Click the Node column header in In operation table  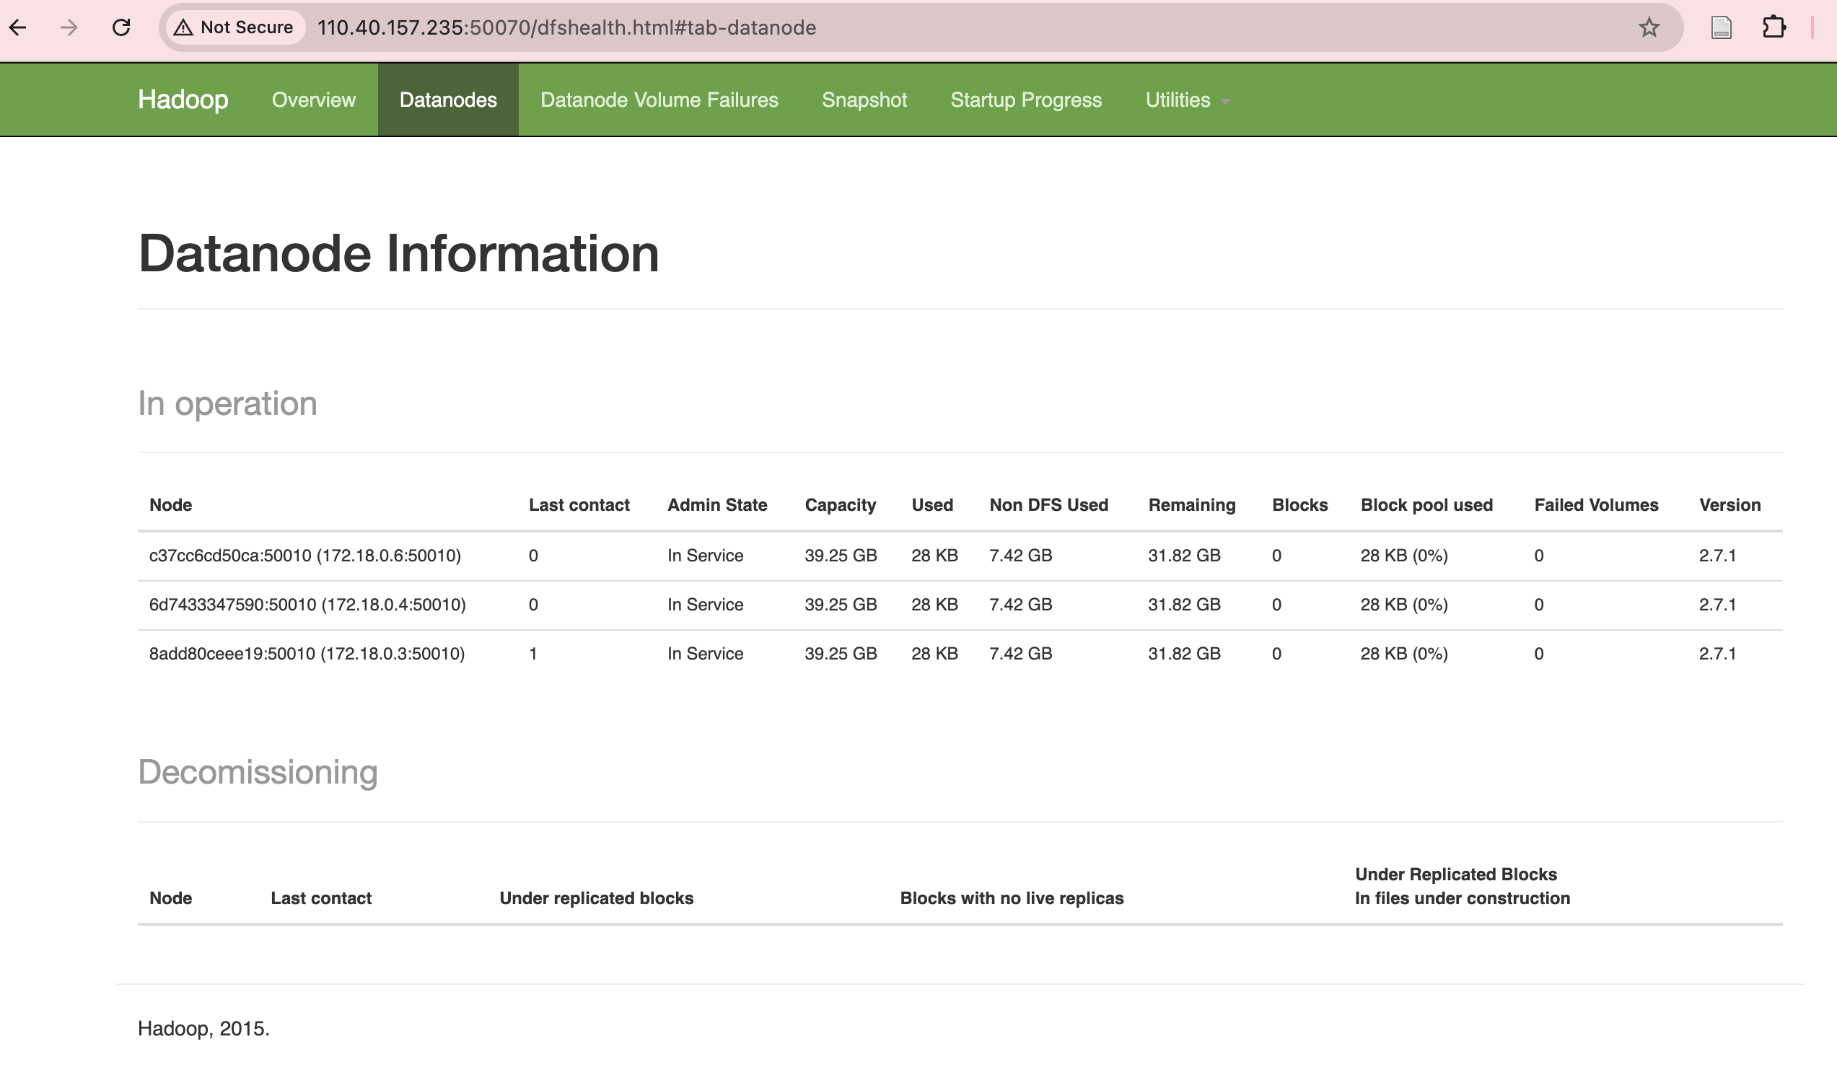click(170, 505)
